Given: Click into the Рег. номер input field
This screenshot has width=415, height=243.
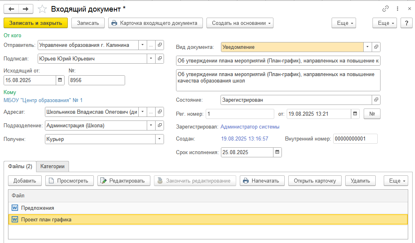Looking at the screenshot, I should (x=239, y=114).
